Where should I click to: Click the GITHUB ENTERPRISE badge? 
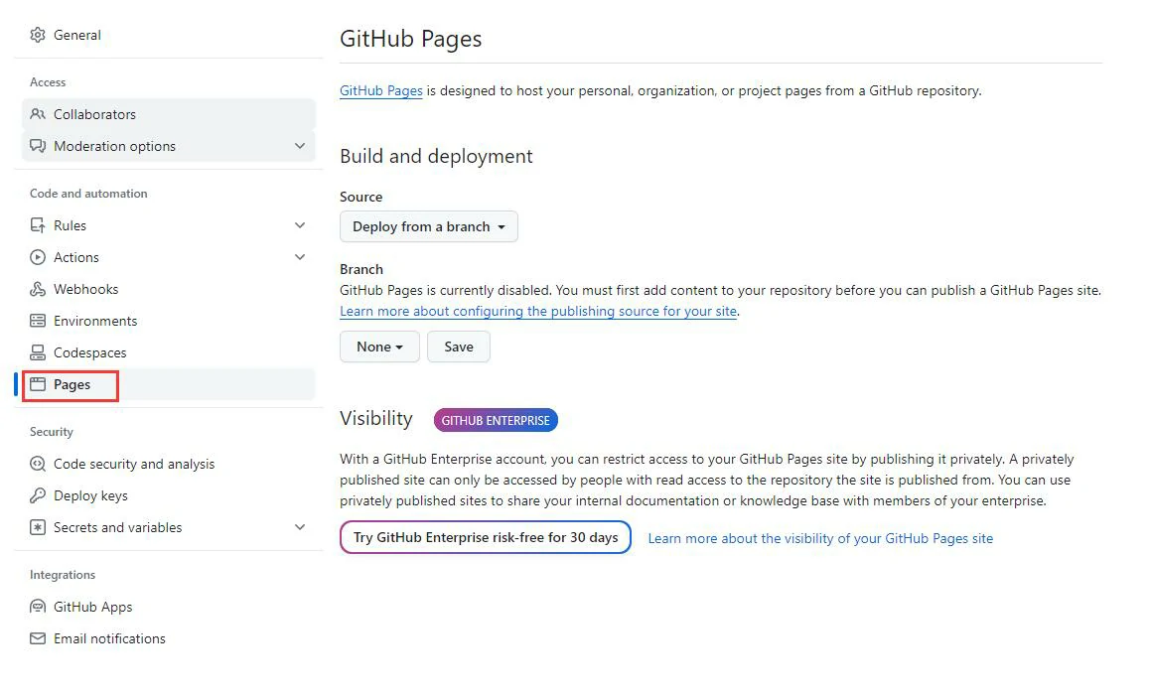(x=496, y=419)
